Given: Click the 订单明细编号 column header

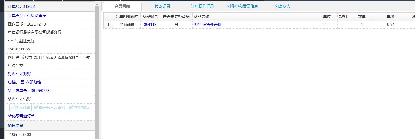Looking at the screenshot, I should coord(127,17).
